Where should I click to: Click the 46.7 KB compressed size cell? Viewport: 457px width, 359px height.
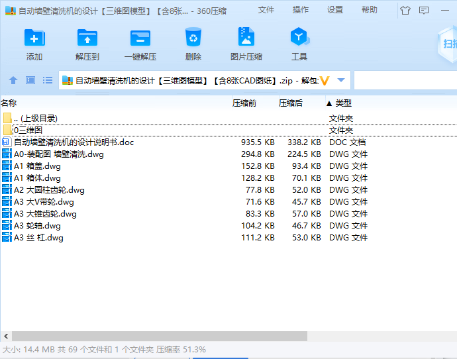tap(306, 226)
